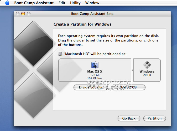Click the "Create a Partition for Windows" heading
The height and width of the screenshot is (131, 177).
click(82, 24)
